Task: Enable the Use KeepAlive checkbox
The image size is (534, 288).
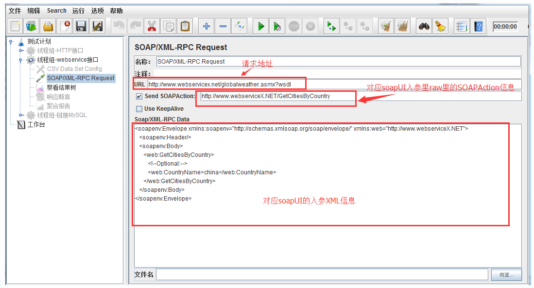Action: pyautogui.click(x=139, y=109)
